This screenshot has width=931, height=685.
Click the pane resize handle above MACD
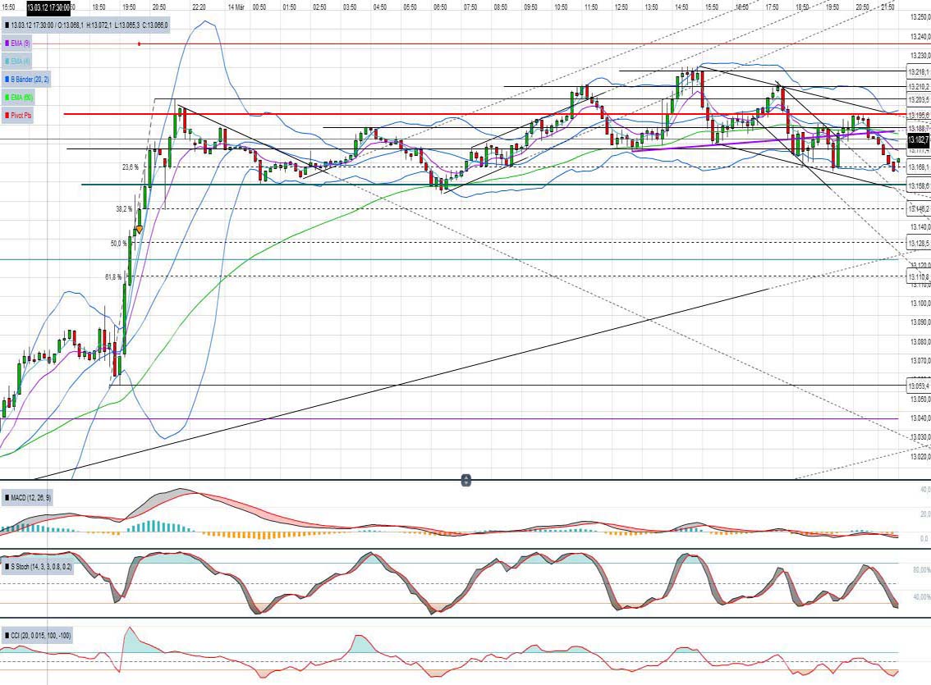click(466, 481)
